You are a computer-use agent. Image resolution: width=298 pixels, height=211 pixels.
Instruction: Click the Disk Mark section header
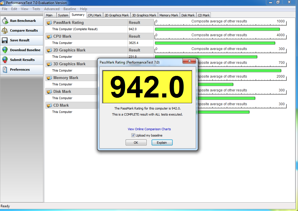point(71,92)
